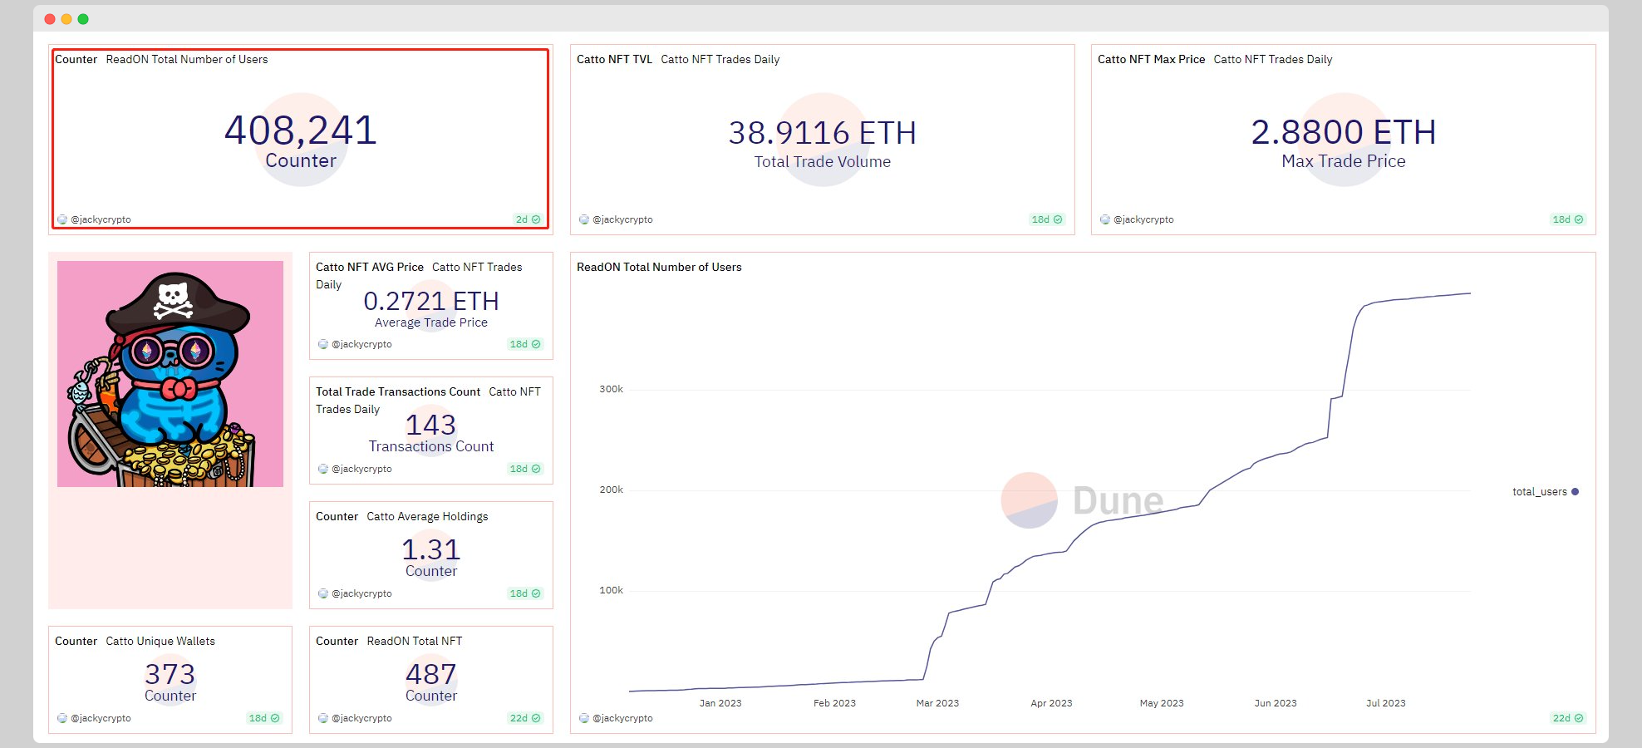Click @jackycrypto avatar under the users line chart
The width and height of the screenshot is (1642, 748).
click(584, 718)
